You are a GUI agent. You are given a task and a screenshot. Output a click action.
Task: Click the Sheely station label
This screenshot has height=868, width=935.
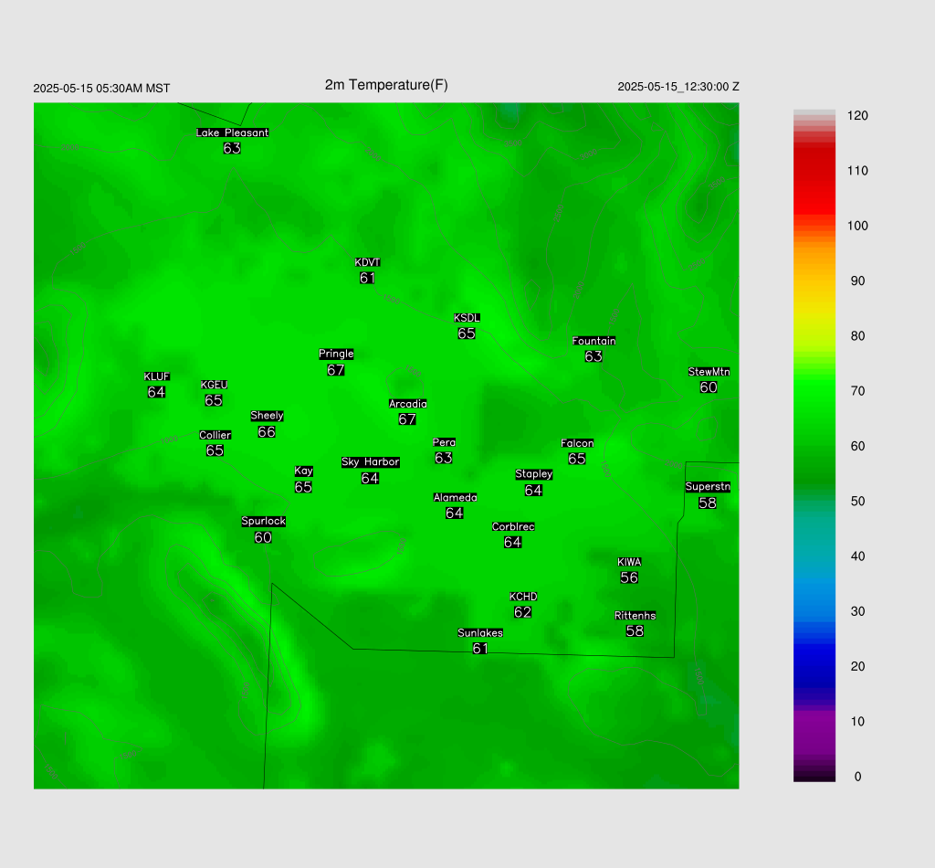pyautogui.click(x=268, y=416)
